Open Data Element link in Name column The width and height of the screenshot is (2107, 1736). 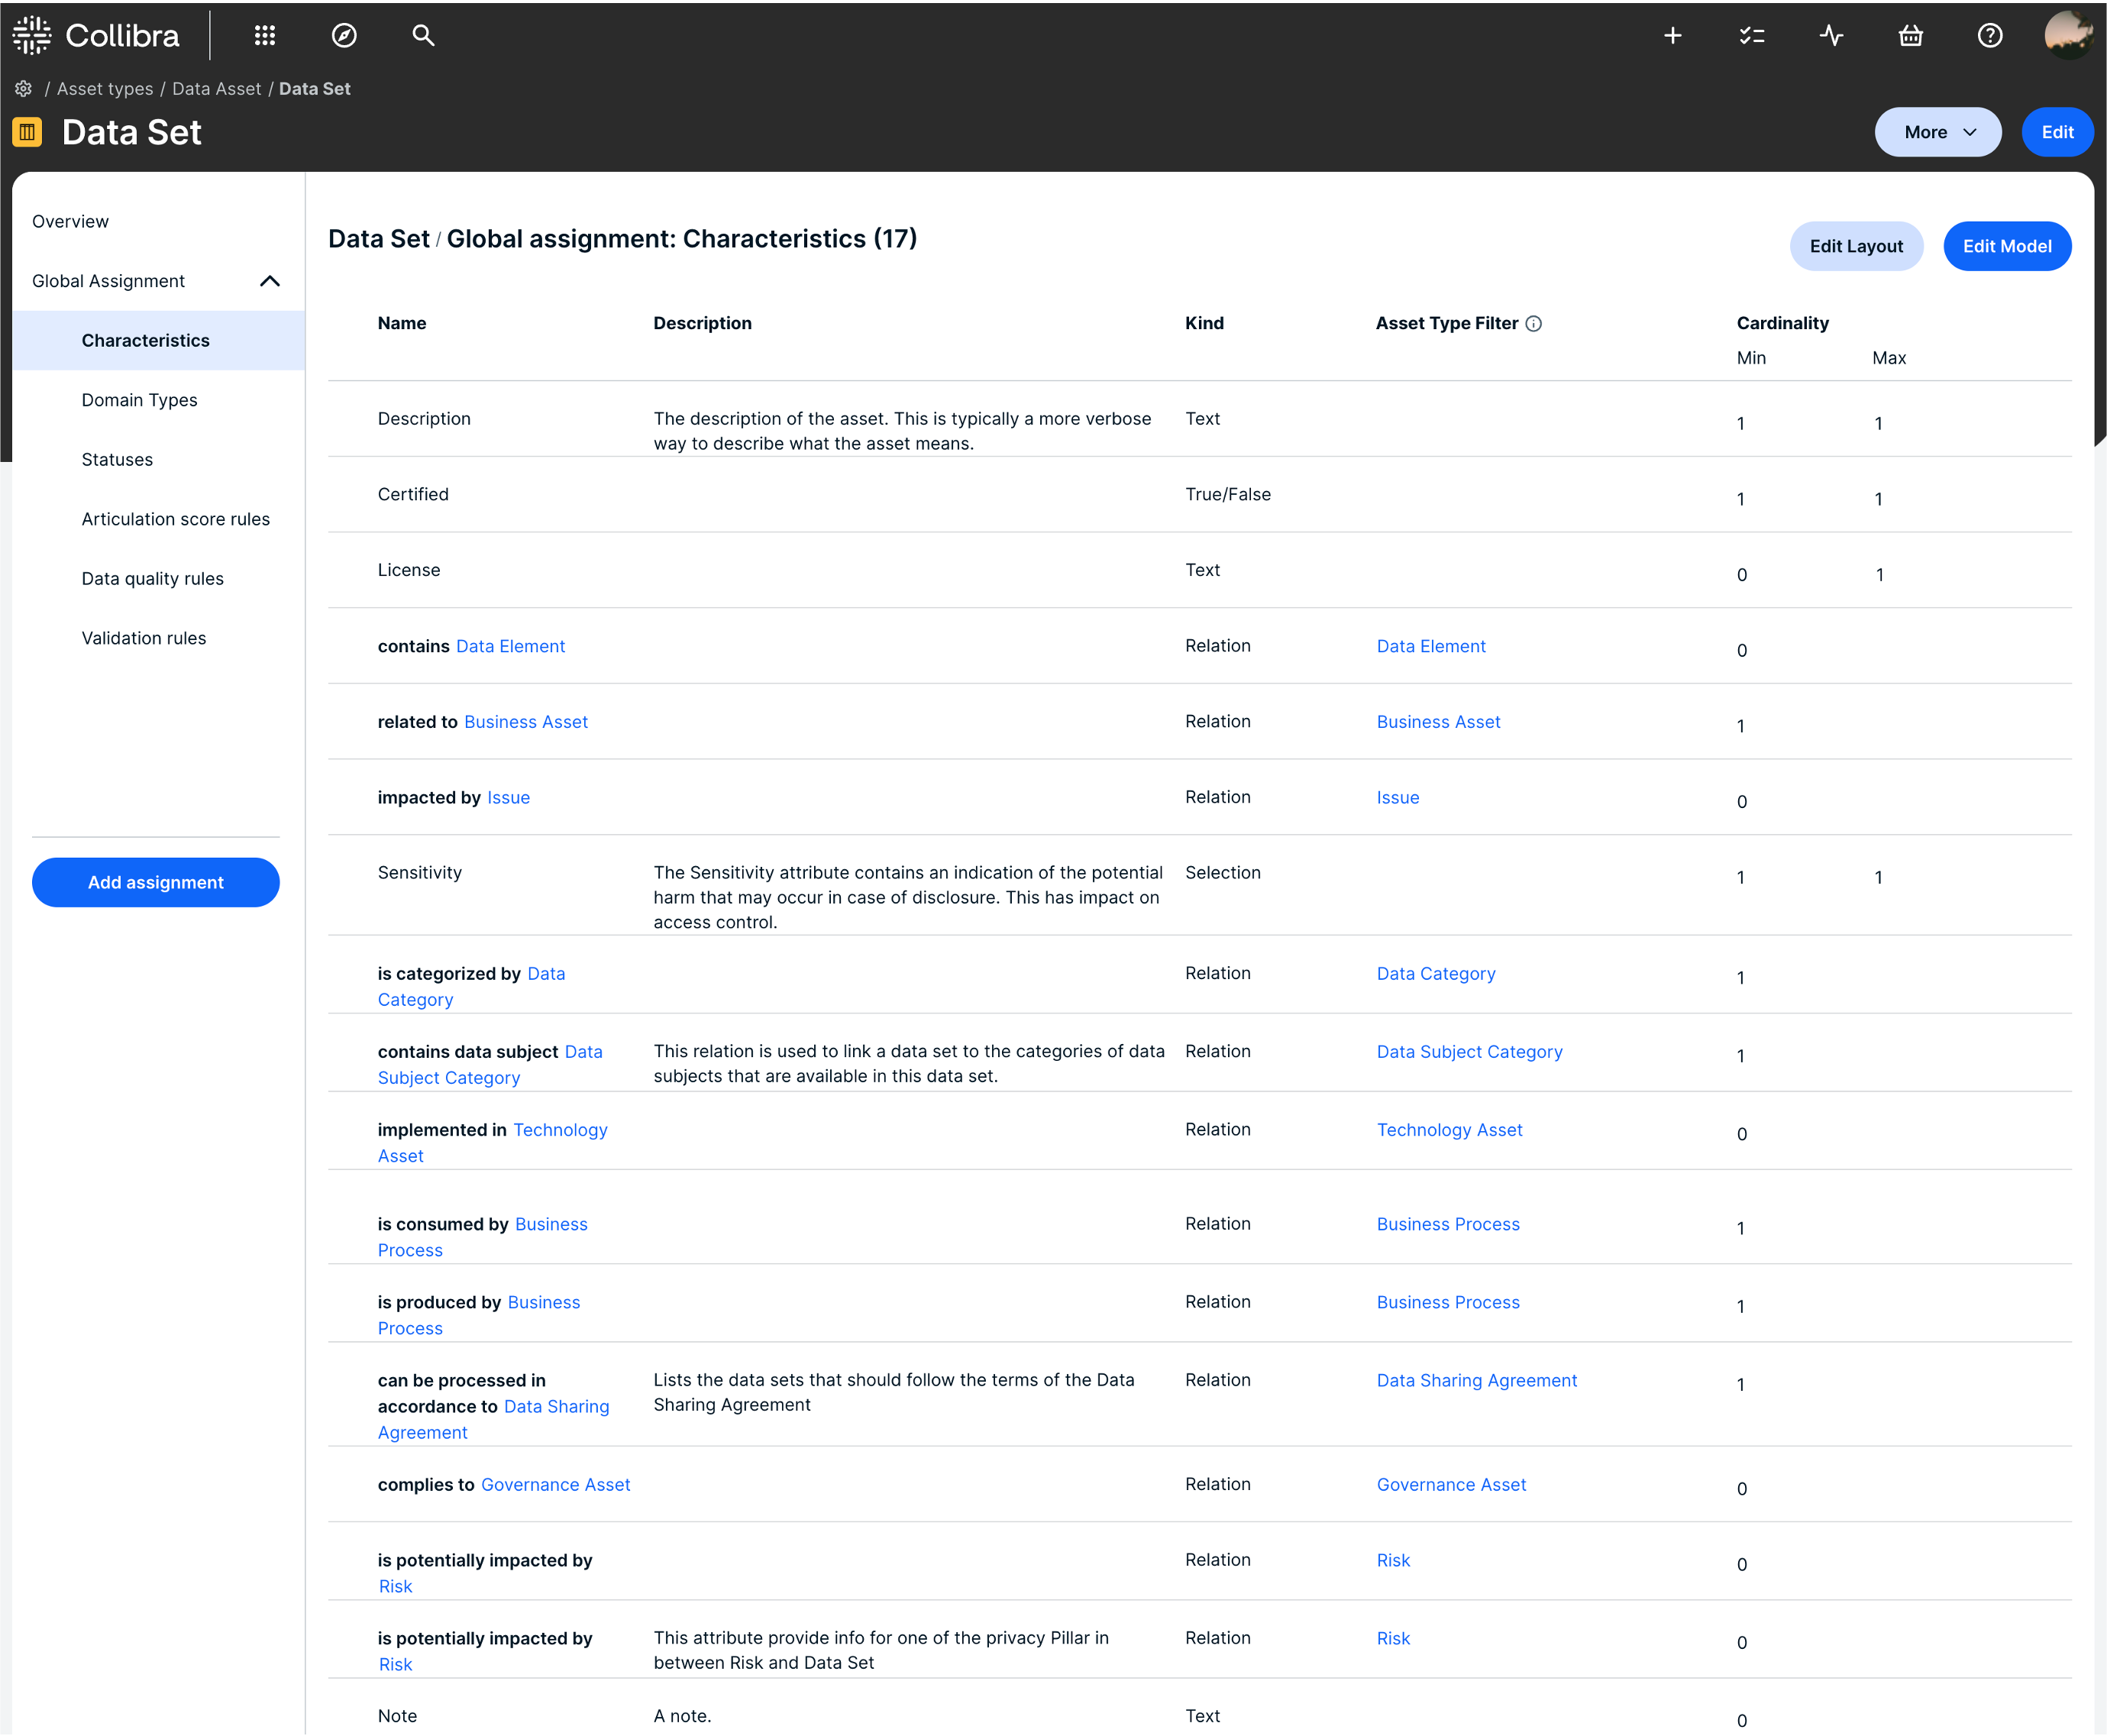511,646
